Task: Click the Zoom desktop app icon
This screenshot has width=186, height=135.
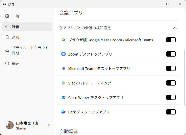Action: point(63,54)
